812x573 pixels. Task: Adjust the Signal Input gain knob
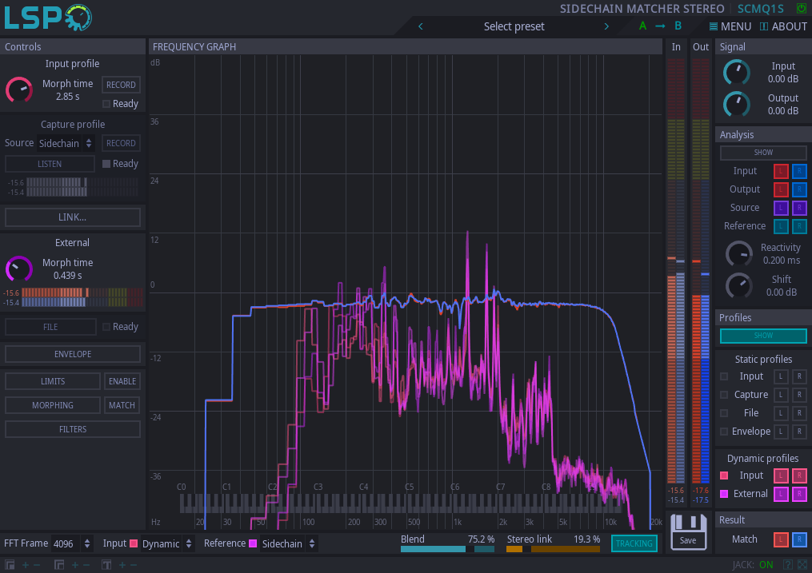[736, 73]
